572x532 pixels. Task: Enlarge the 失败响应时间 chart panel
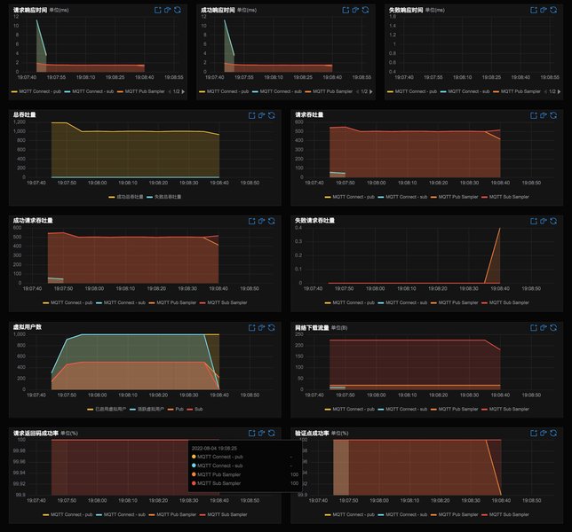[533, 10]
